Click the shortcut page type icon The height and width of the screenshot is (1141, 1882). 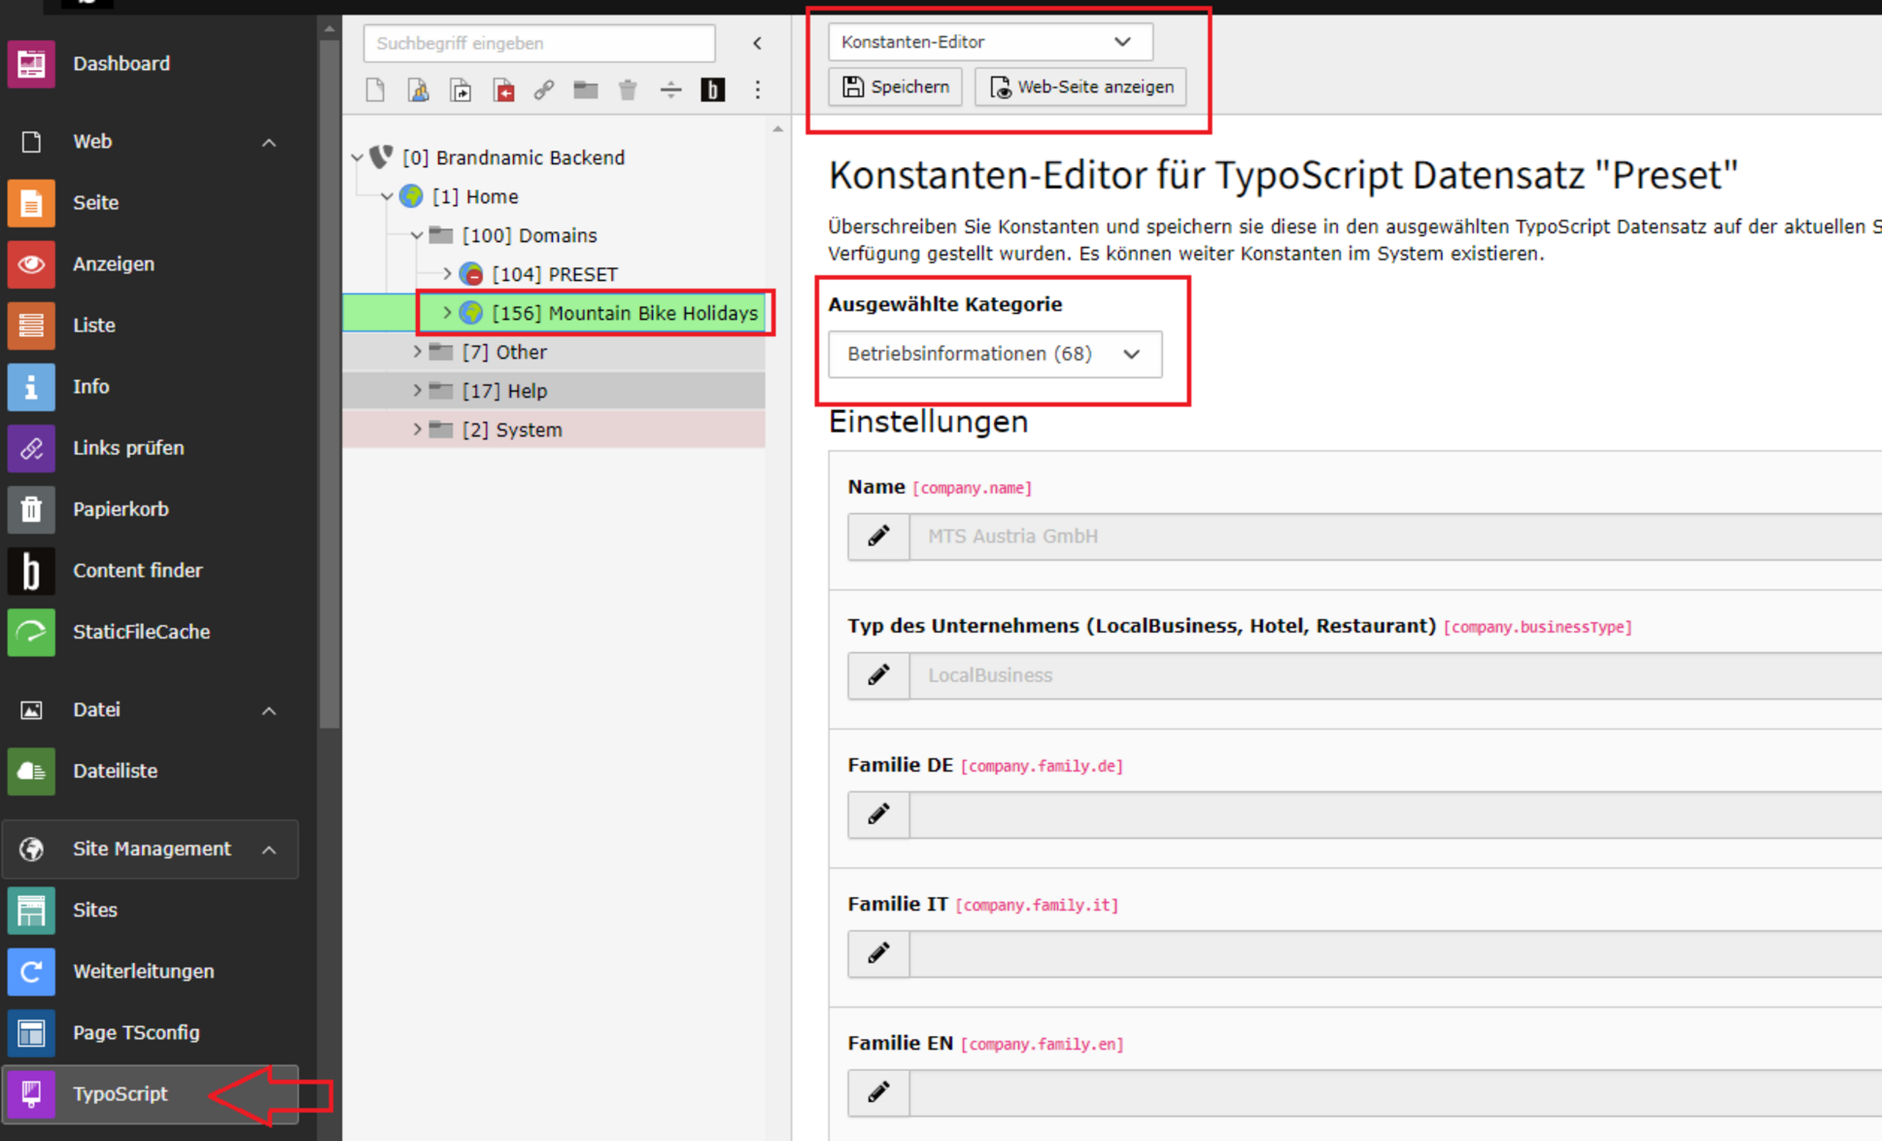(460, 90)
